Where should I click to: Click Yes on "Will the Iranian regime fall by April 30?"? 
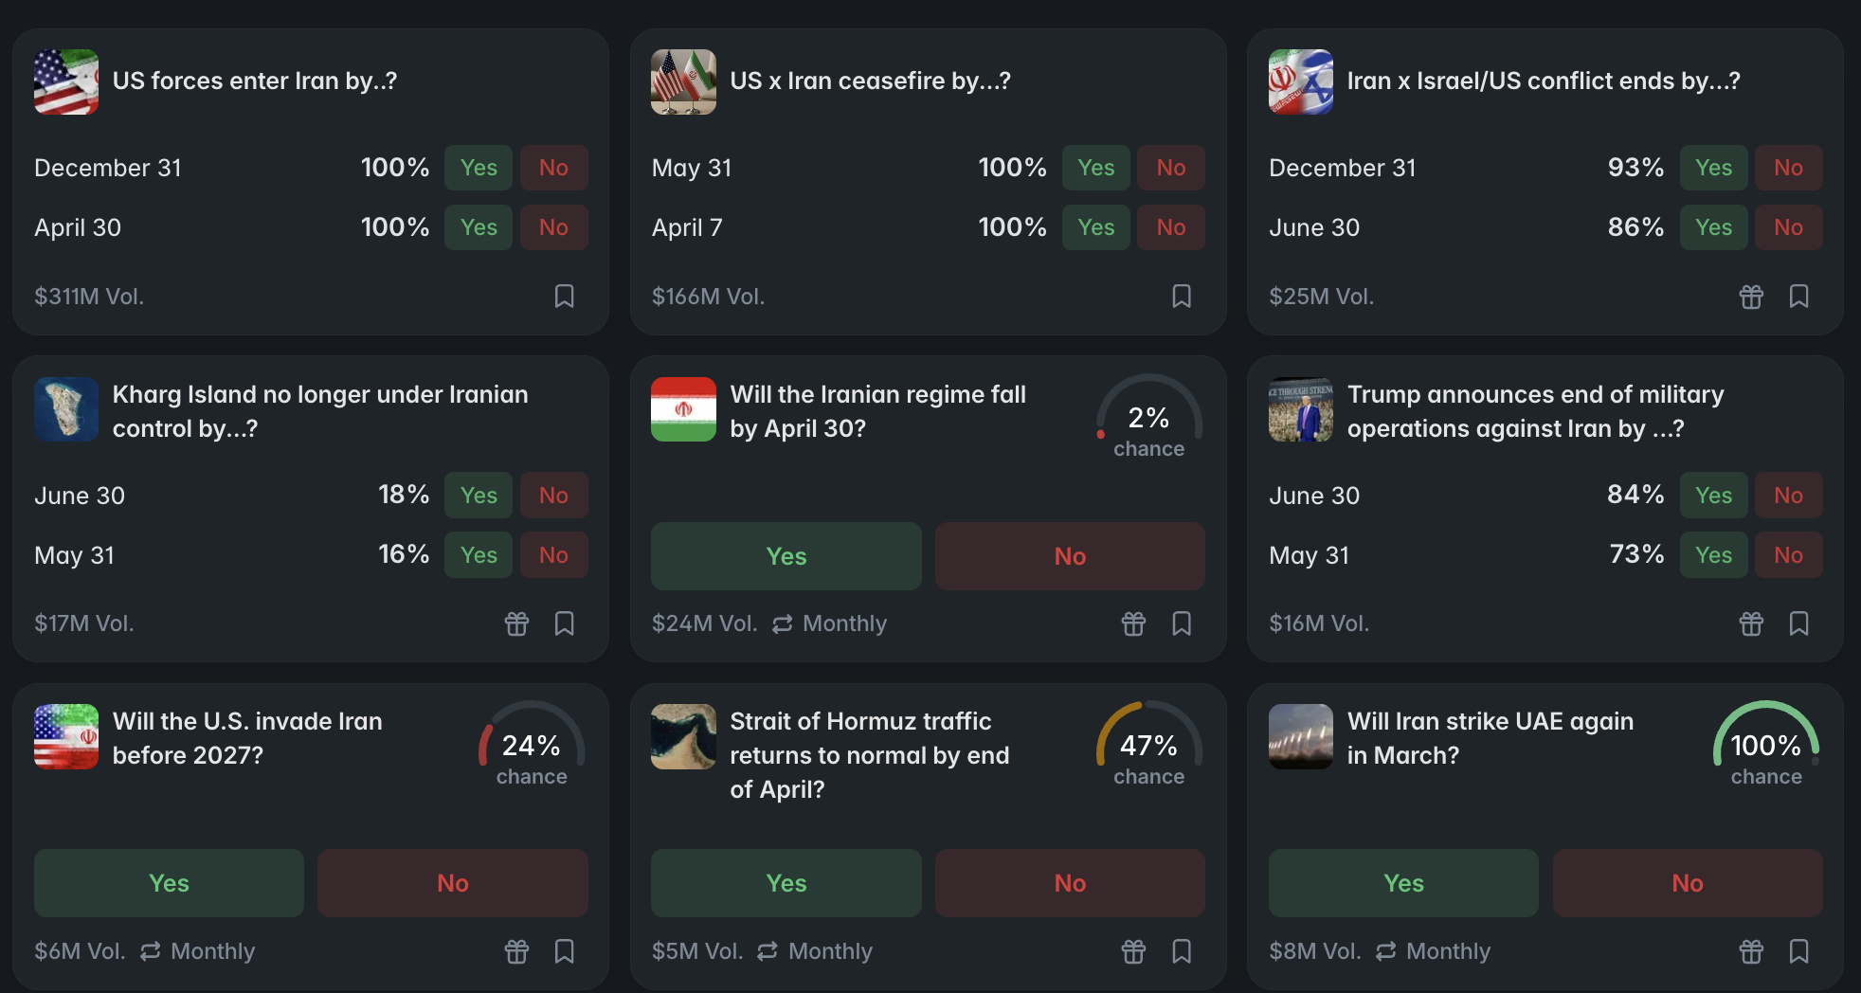785,556
